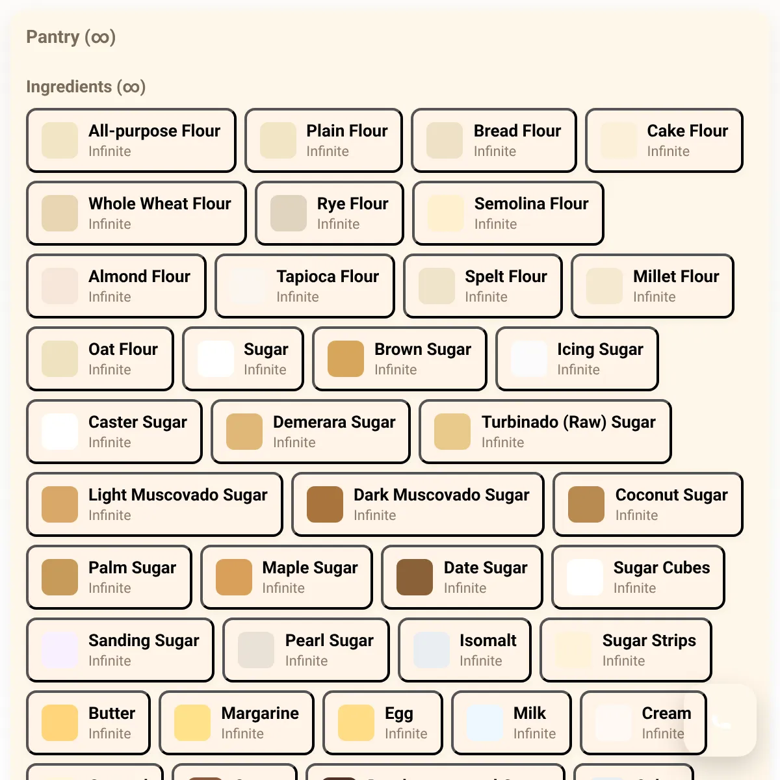This screenshot has width=780, height=780.
Task: Select the Sugar Cubes ingredient tile
Action: pyautogui.click(x=638, y=577)
